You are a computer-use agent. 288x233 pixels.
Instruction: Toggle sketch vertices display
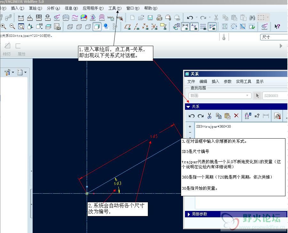pyautogui.click(x=212, y=27)
